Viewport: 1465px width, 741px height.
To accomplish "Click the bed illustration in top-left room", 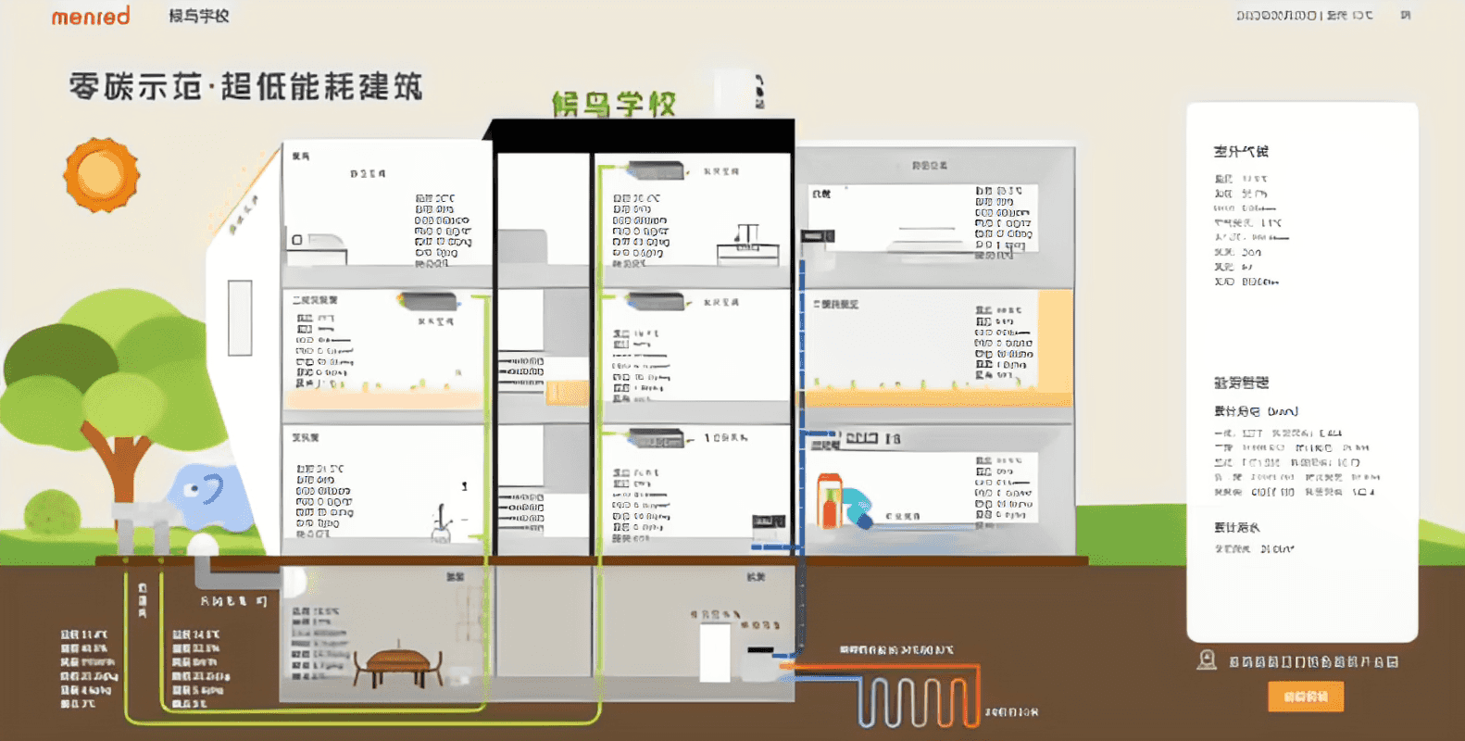I will point(319,248).
